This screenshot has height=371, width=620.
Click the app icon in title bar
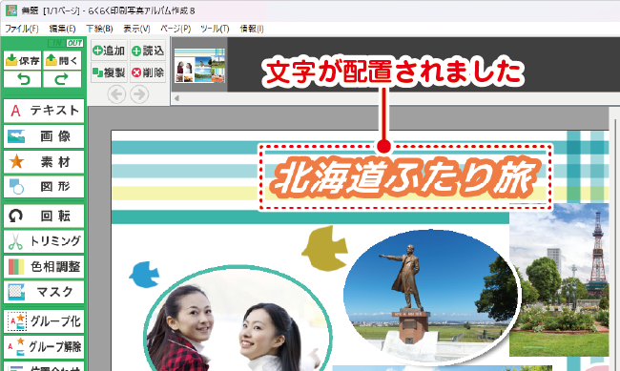tap(11, 10)
